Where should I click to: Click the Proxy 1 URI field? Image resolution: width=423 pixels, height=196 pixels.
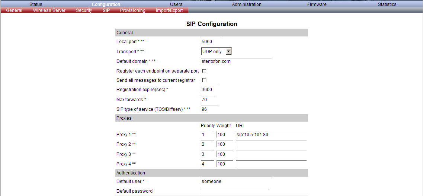click(271, 135)
